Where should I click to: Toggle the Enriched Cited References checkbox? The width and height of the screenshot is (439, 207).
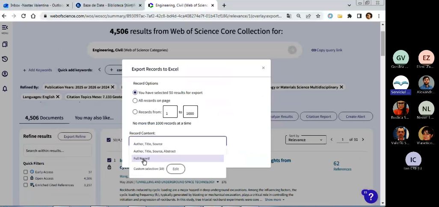pyautogui.click(x=26, y=185)
